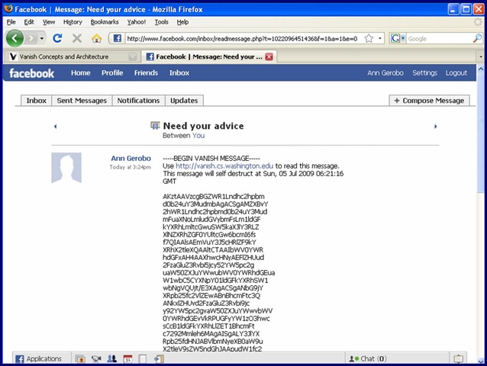This screenshot has width=487, height=366.
Task: Go to next message arrow
Action: [x=435, y=127]
